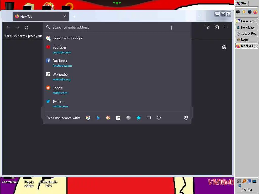Viewport: 259px width, 194px height.
Task: Click the orange media player quick launch icon
Action: [x=244, y=12]
